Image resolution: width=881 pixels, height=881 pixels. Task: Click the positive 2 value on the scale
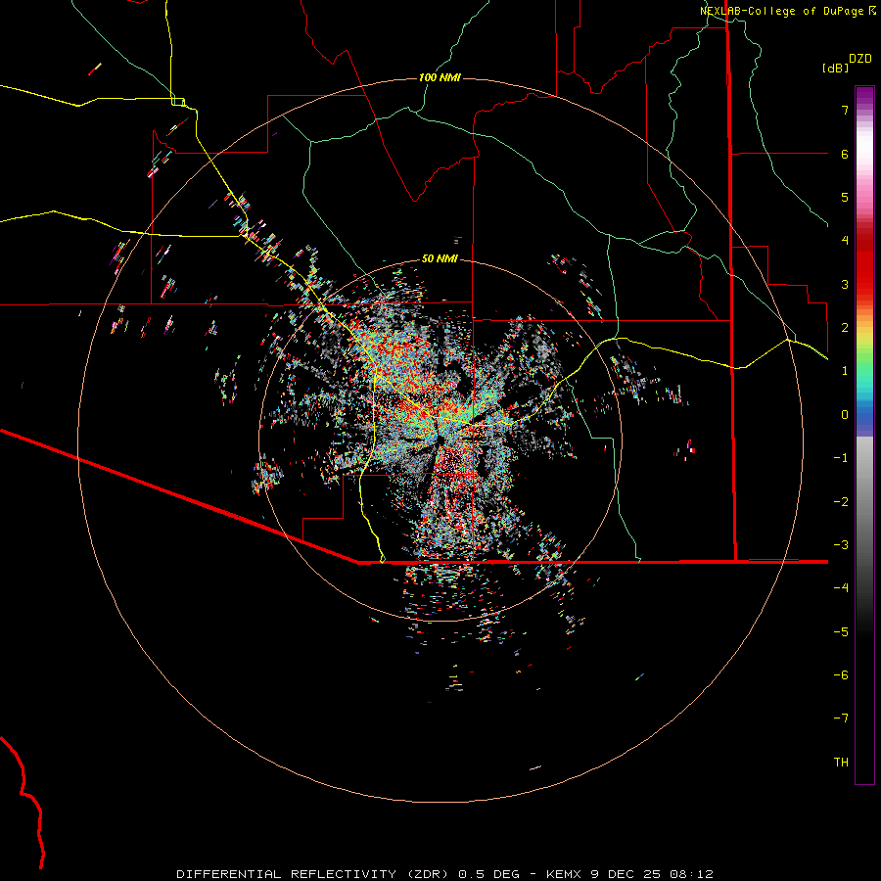(x=845, y=328)
